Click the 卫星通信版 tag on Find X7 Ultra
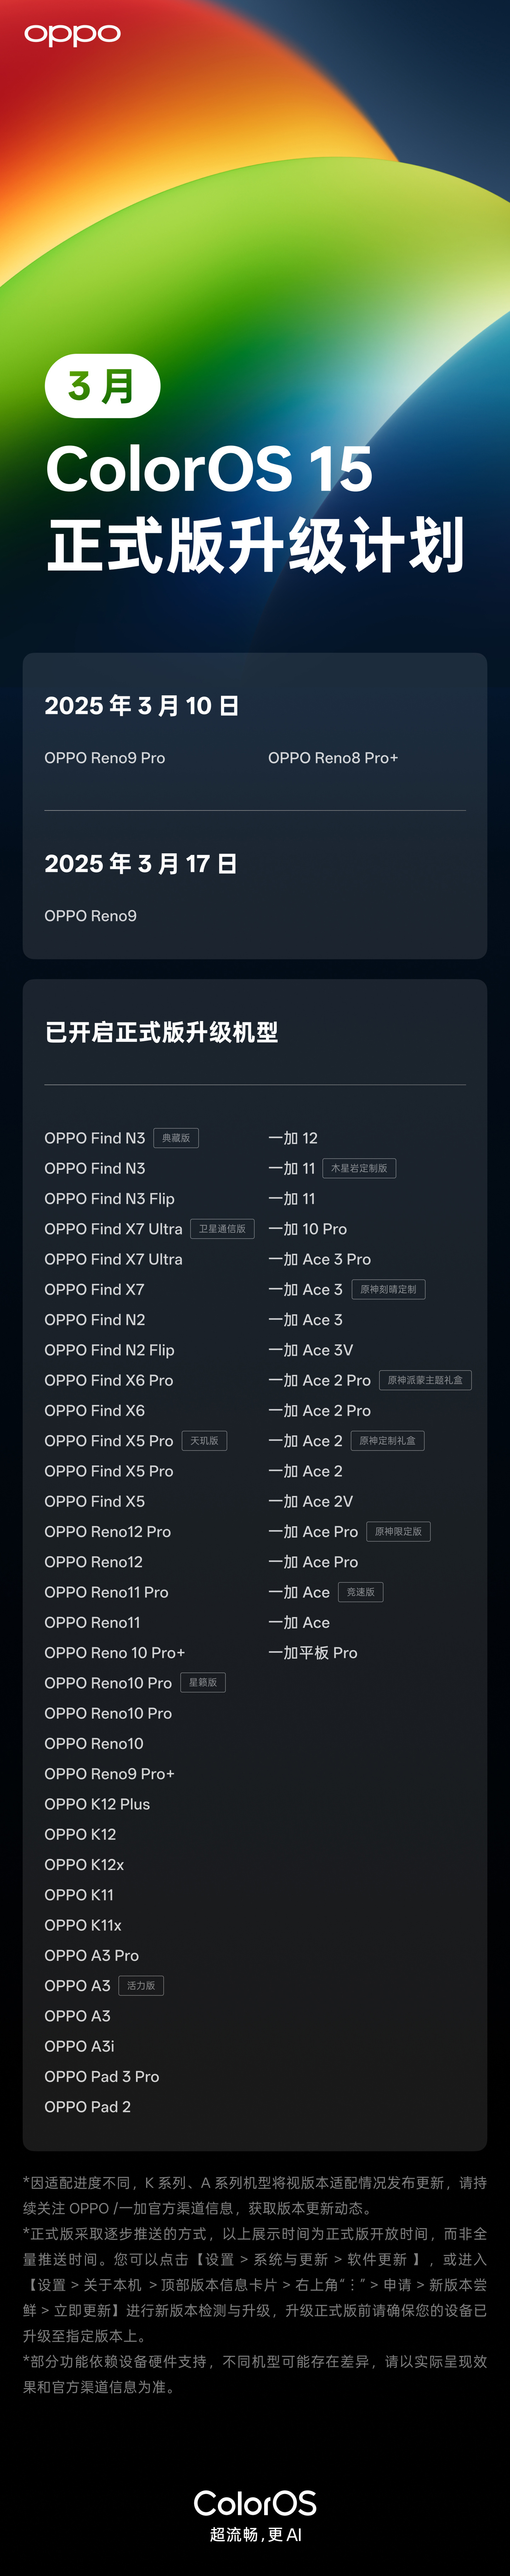The width and height of the screenshot is (510, 2576). click(x=222, y=1229)
